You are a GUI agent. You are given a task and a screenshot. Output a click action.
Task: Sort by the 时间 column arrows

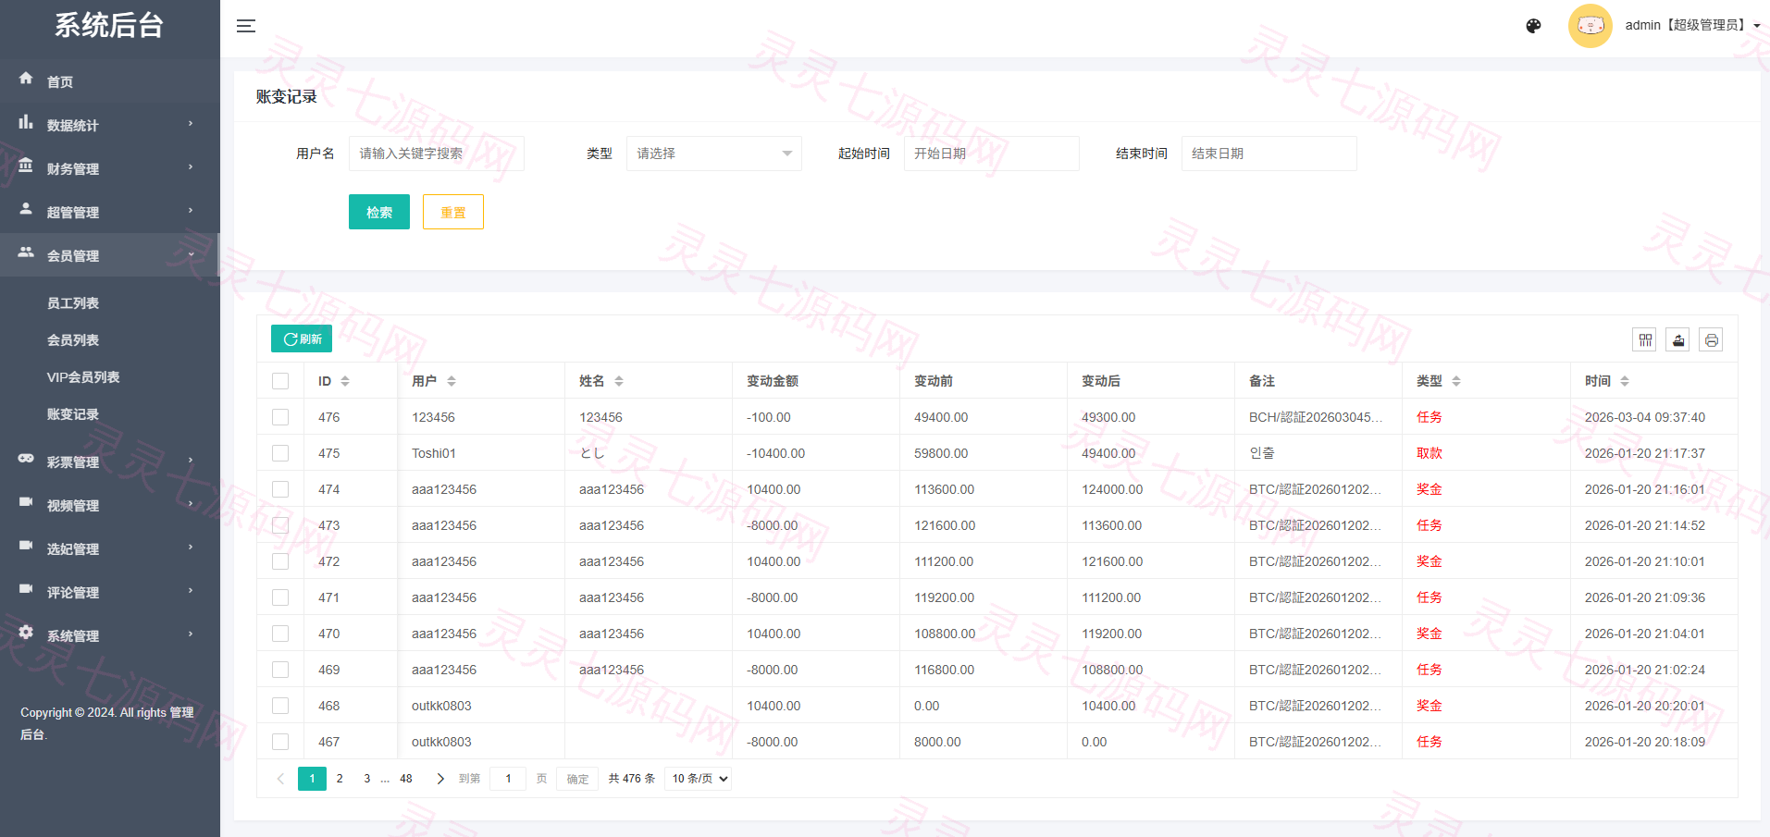coord(1625,381)
